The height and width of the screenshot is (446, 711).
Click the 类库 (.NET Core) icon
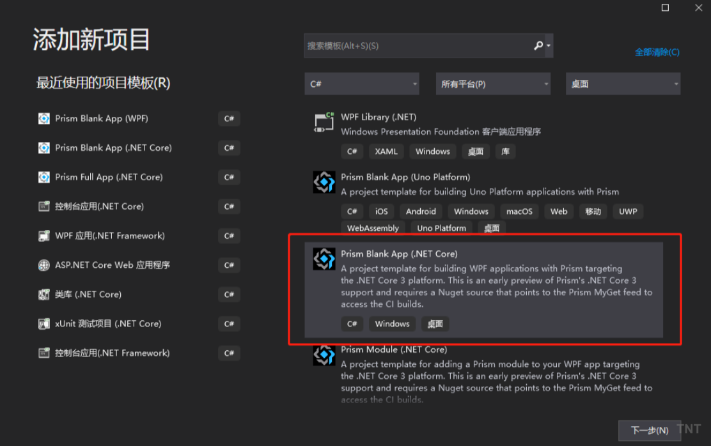(x=44, y=295)
